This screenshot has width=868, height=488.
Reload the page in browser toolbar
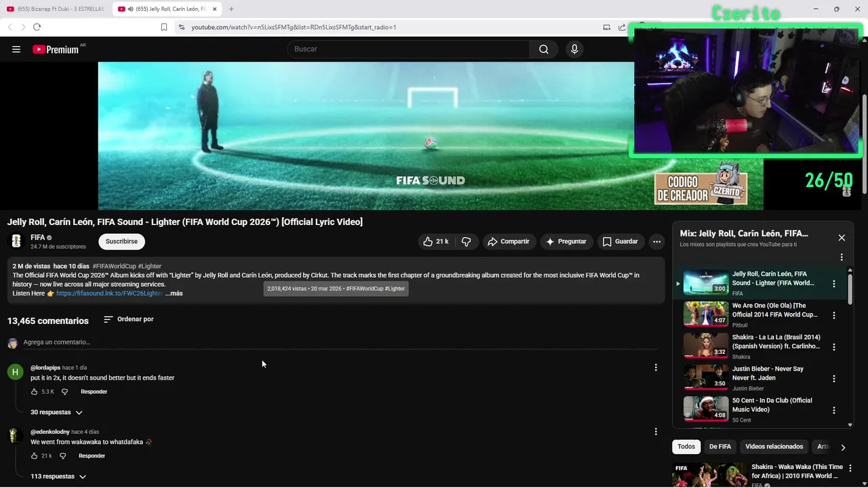(x=37, y=27)
